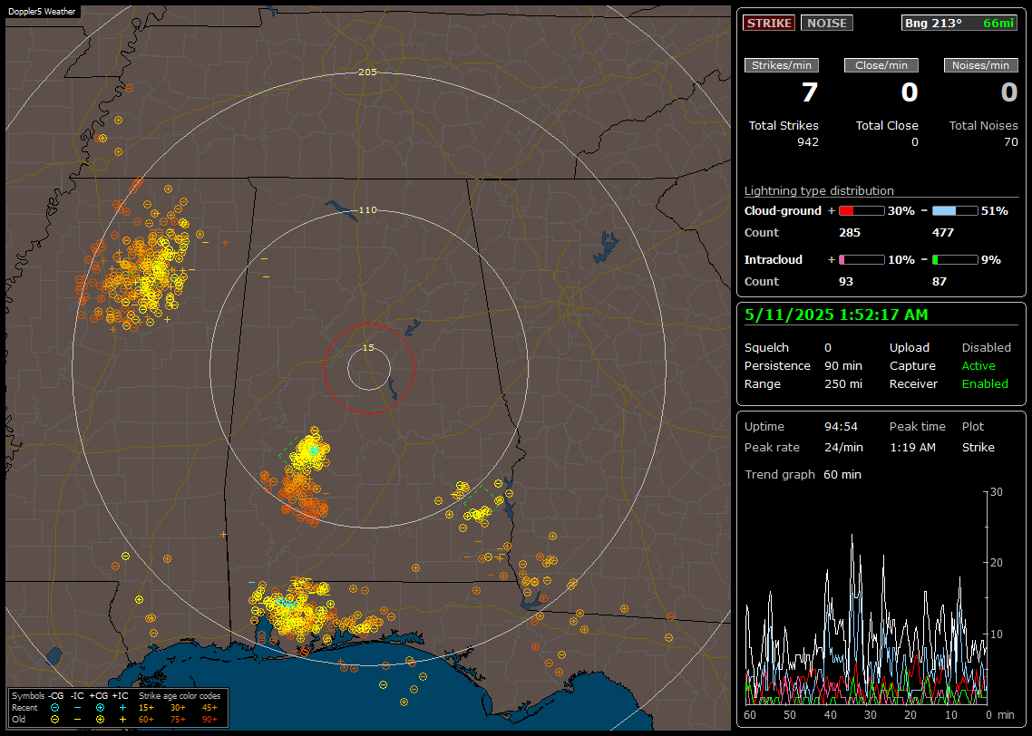Click the Close/min header button
The width and height of the screenshot is (1032, 736).
[881, 65]
